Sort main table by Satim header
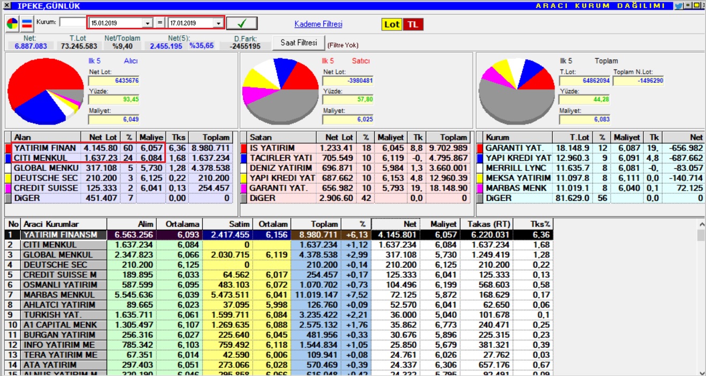 [x=228, y=224]
